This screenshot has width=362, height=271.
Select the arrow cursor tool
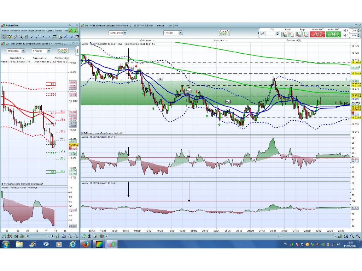[x=4, y=37]
